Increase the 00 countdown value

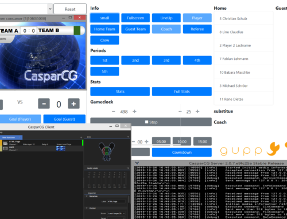(146, 142)
